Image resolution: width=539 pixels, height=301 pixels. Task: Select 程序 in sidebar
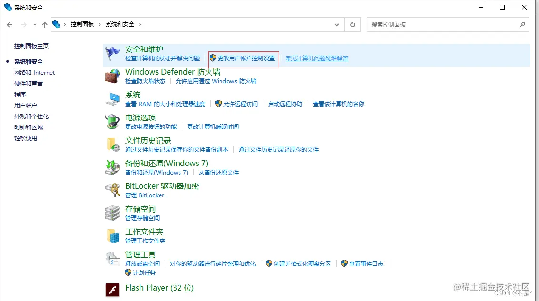20,94
